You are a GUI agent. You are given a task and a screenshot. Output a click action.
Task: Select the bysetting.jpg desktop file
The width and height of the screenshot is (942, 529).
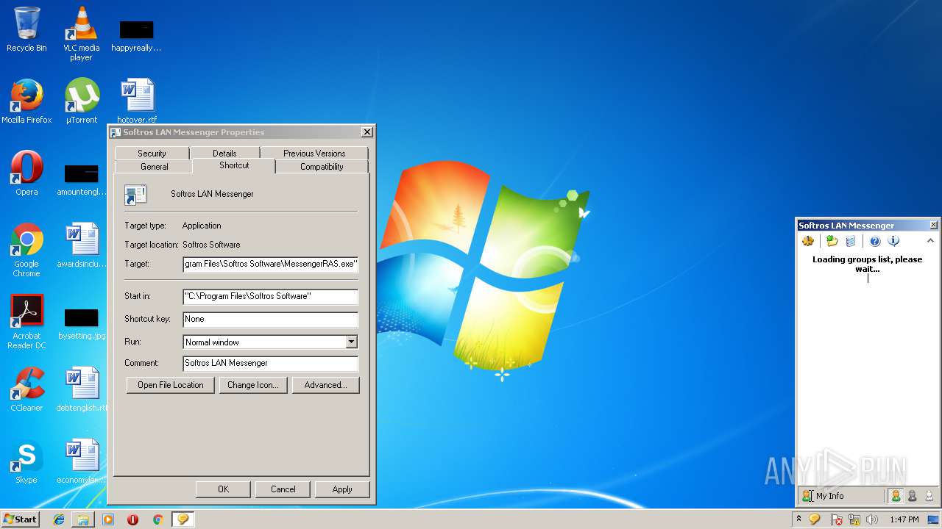(x=81, y=323)
